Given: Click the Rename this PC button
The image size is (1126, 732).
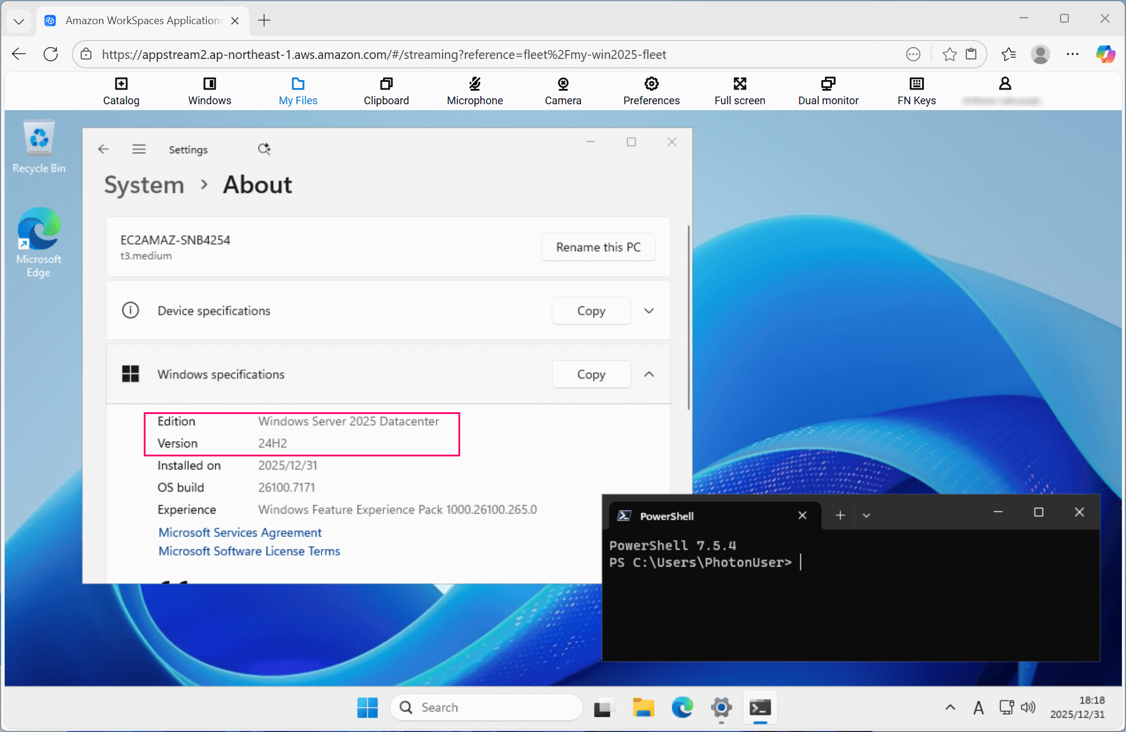Looking at the screenshot, I should 598,247.
